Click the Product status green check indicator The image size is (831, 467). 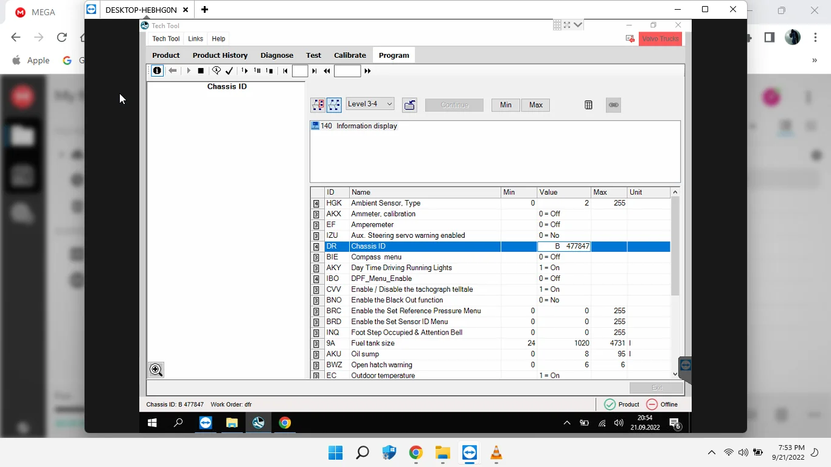point(621,404)
